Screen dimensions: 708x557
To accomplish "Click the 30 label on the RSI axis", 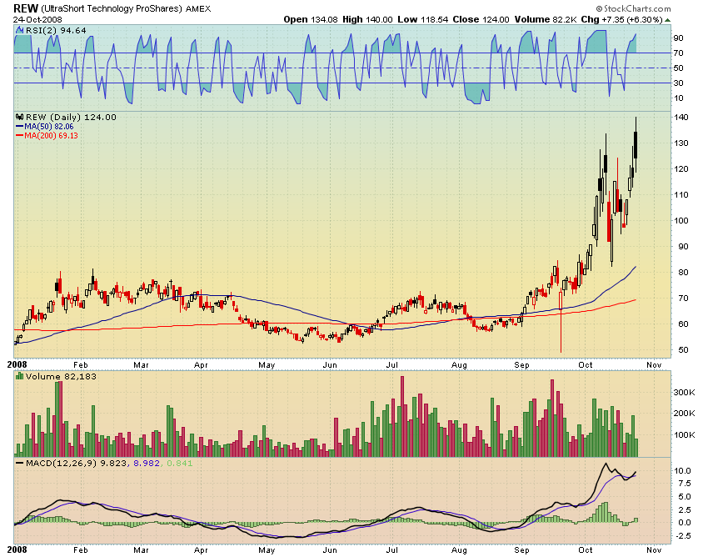I will pos(678,83).
